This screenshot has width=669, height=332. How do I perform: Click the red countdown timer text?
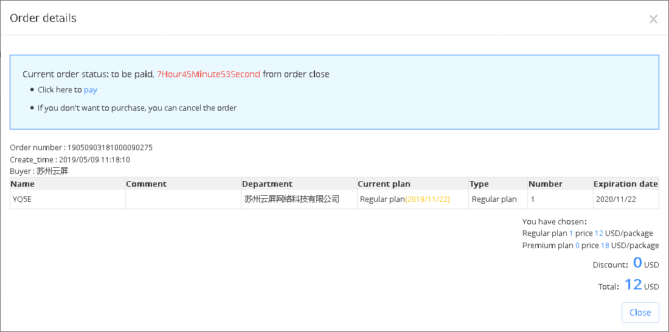click(209, 74)
